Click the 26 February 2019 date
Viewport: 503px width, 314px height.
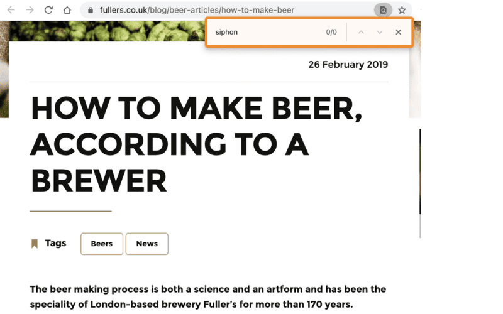[348, 65]
